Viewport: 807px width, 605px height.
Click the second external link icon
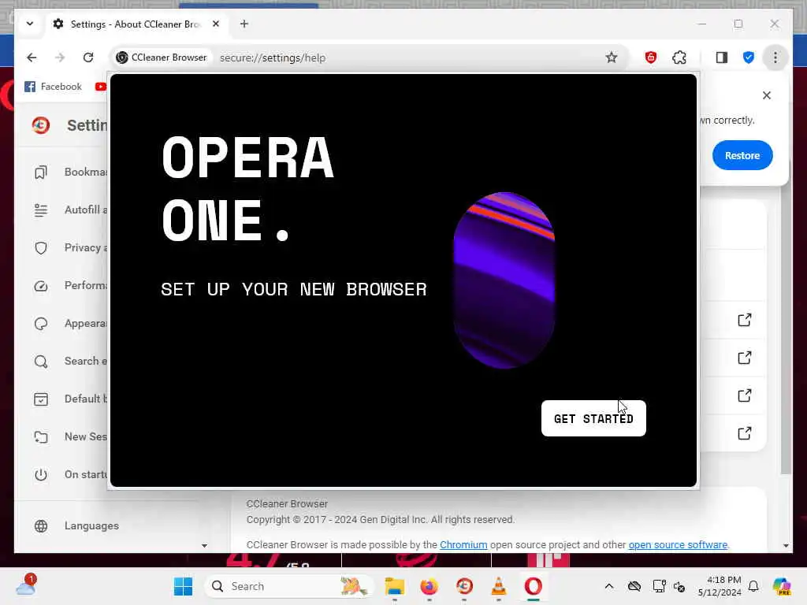click(x=744, y=358)
